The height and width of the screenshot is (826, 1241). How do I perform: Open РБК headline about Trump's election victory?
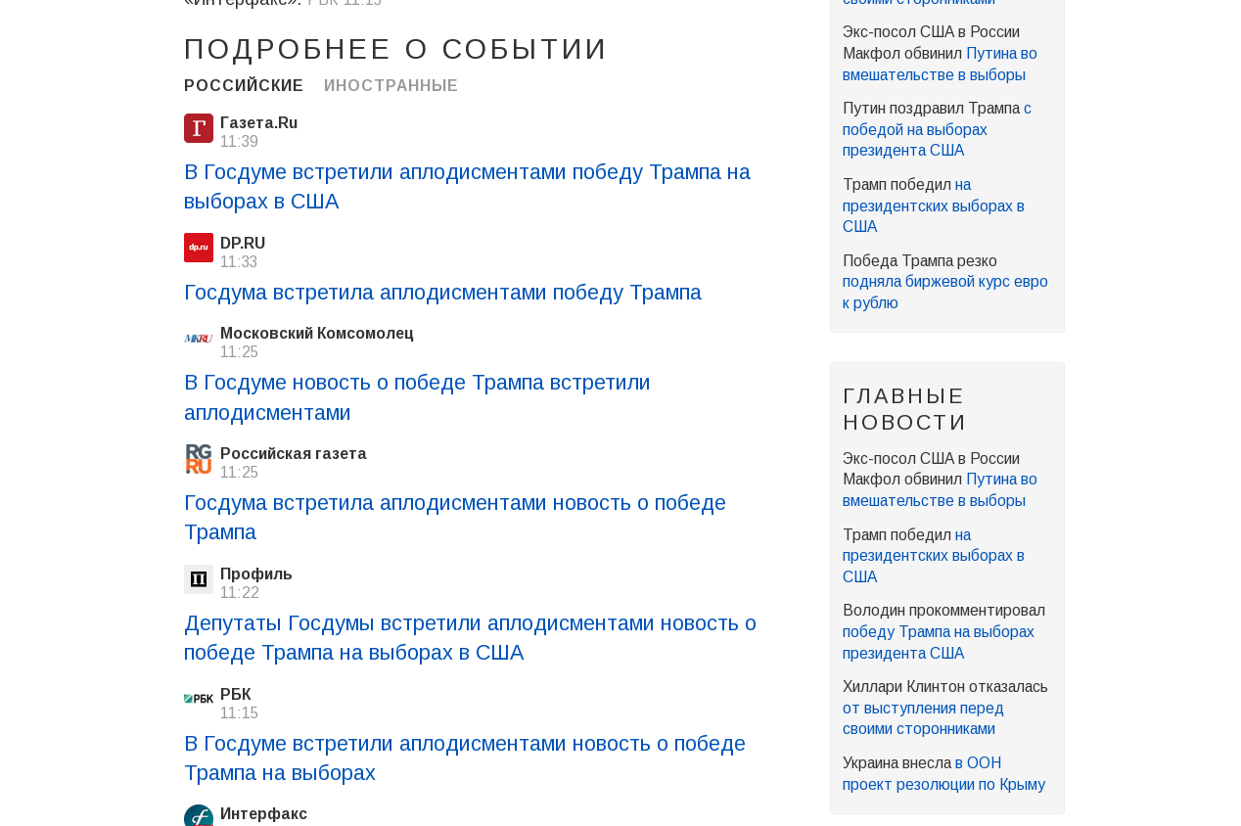click(x=465, y=758)
